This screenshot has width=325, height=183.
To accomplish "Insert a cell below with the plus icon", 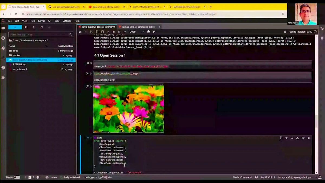I will 86,32.
